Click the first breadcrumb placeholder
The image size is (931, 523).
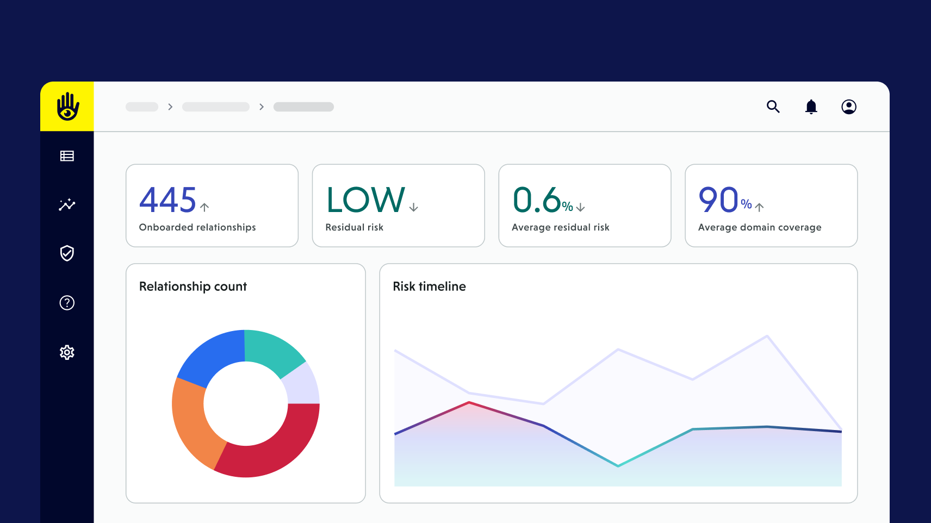(142, 107)
